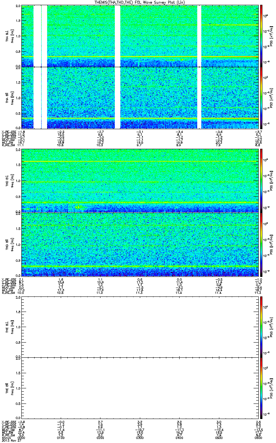Click the 'THD B⊥ freq [Hz]' axis label
The image size is (276, 443).
(9, 180)
